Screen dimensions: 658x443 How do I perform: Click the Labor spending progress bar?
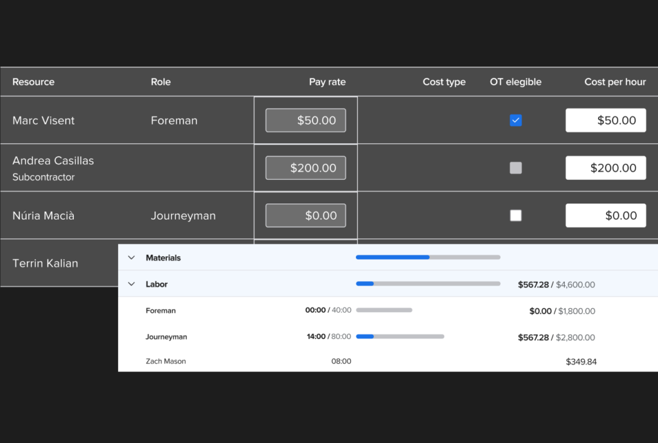coord(427,284)
